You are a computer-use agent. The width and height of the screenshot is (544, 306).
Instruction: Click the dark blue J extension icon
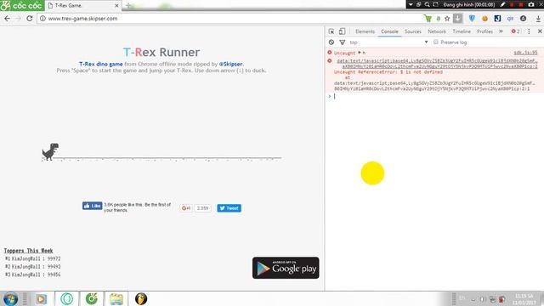pos(497,19)
